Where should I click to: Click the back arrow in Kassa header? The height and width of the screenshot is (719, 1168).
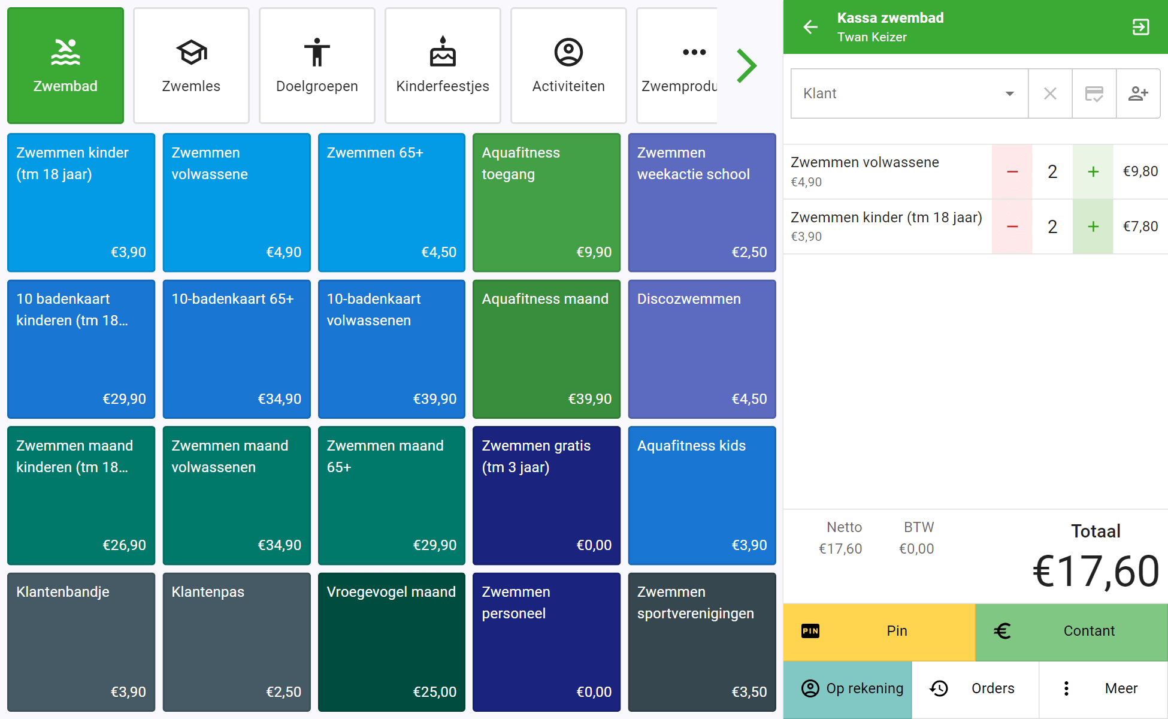pos(810,27)
